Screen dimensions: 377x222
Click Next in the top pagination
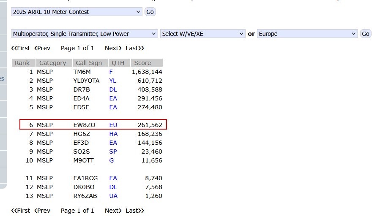pos(113,48)
